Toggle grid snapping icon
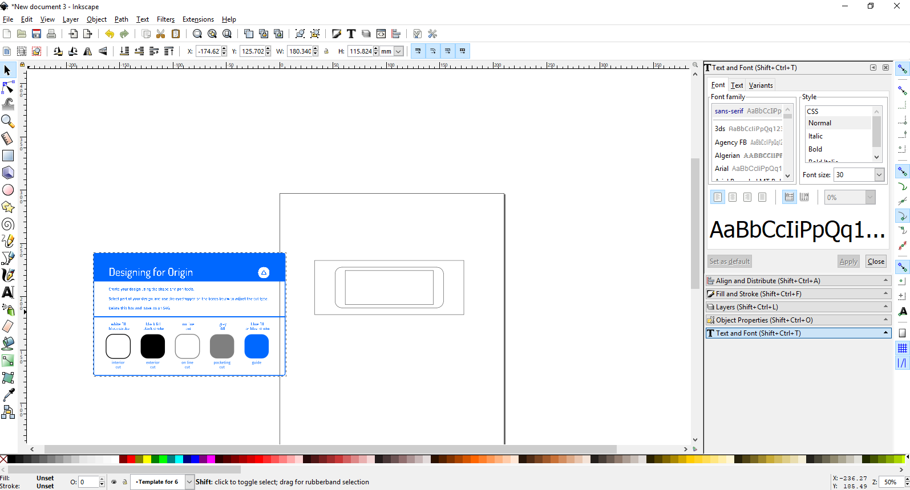The height and width of the screenshot is (490, 910). (902, 348)
